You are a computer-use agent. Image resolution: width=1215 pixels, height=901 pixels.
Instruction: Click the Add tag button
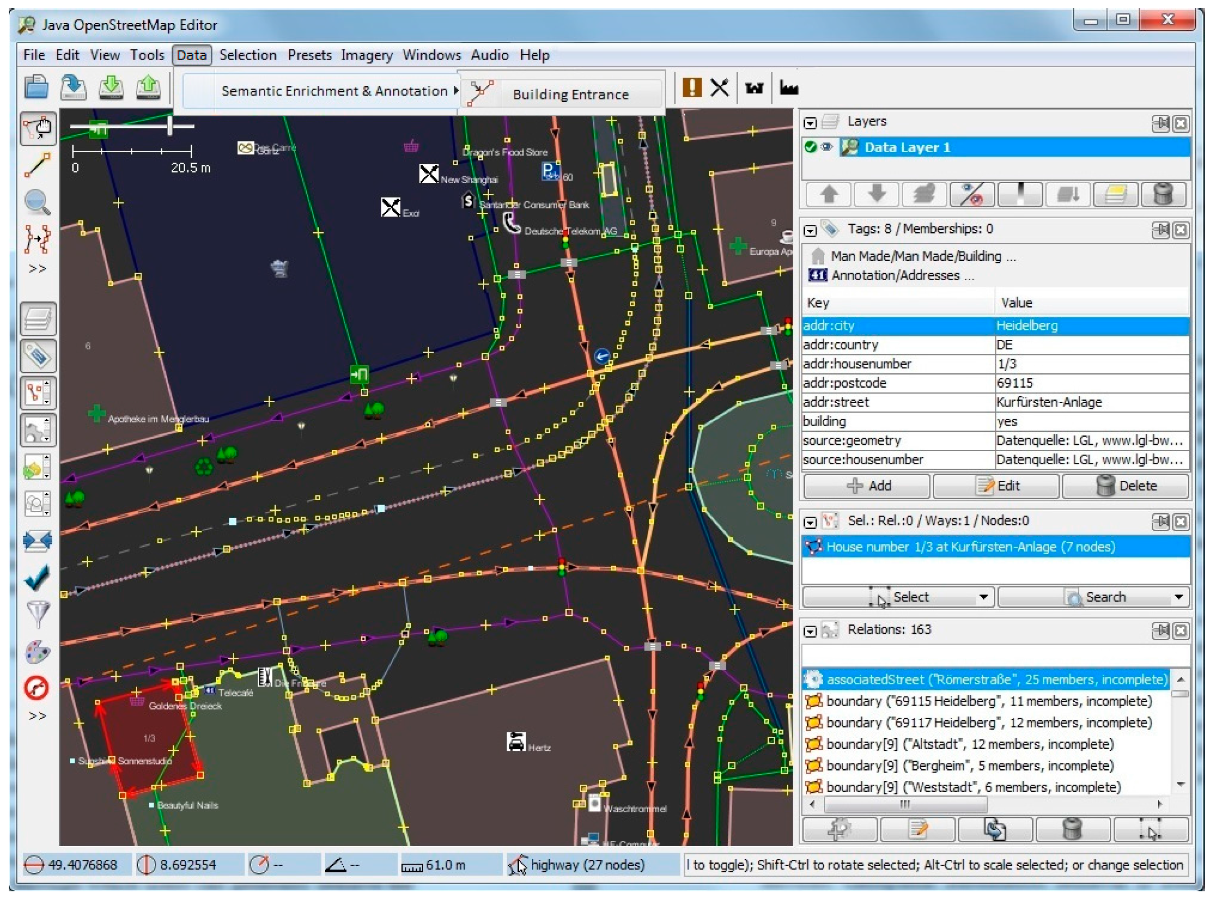click(867, 486)
